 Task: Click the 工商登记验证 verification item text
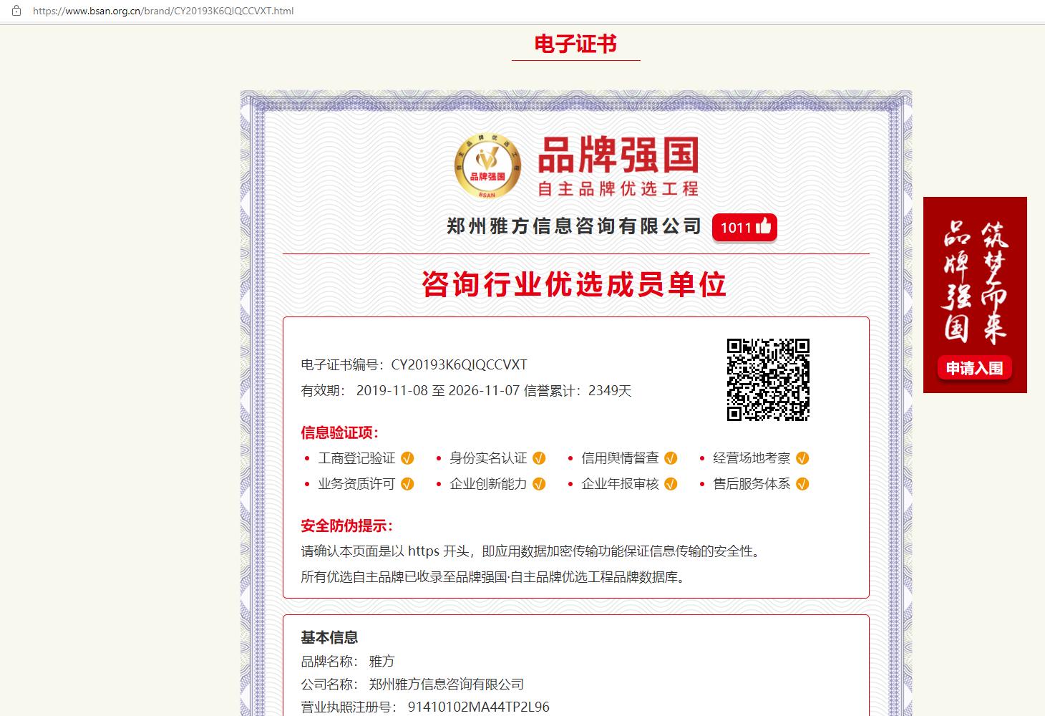click(356, 458)
